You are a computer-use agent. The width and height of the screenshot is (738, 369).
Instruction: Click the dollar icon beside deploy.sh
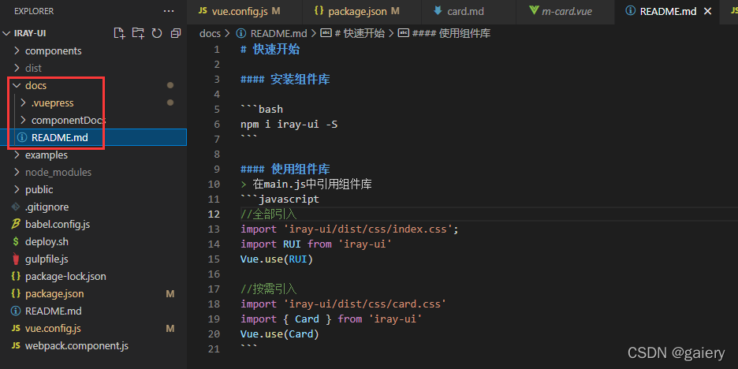[x=16, y=242]
